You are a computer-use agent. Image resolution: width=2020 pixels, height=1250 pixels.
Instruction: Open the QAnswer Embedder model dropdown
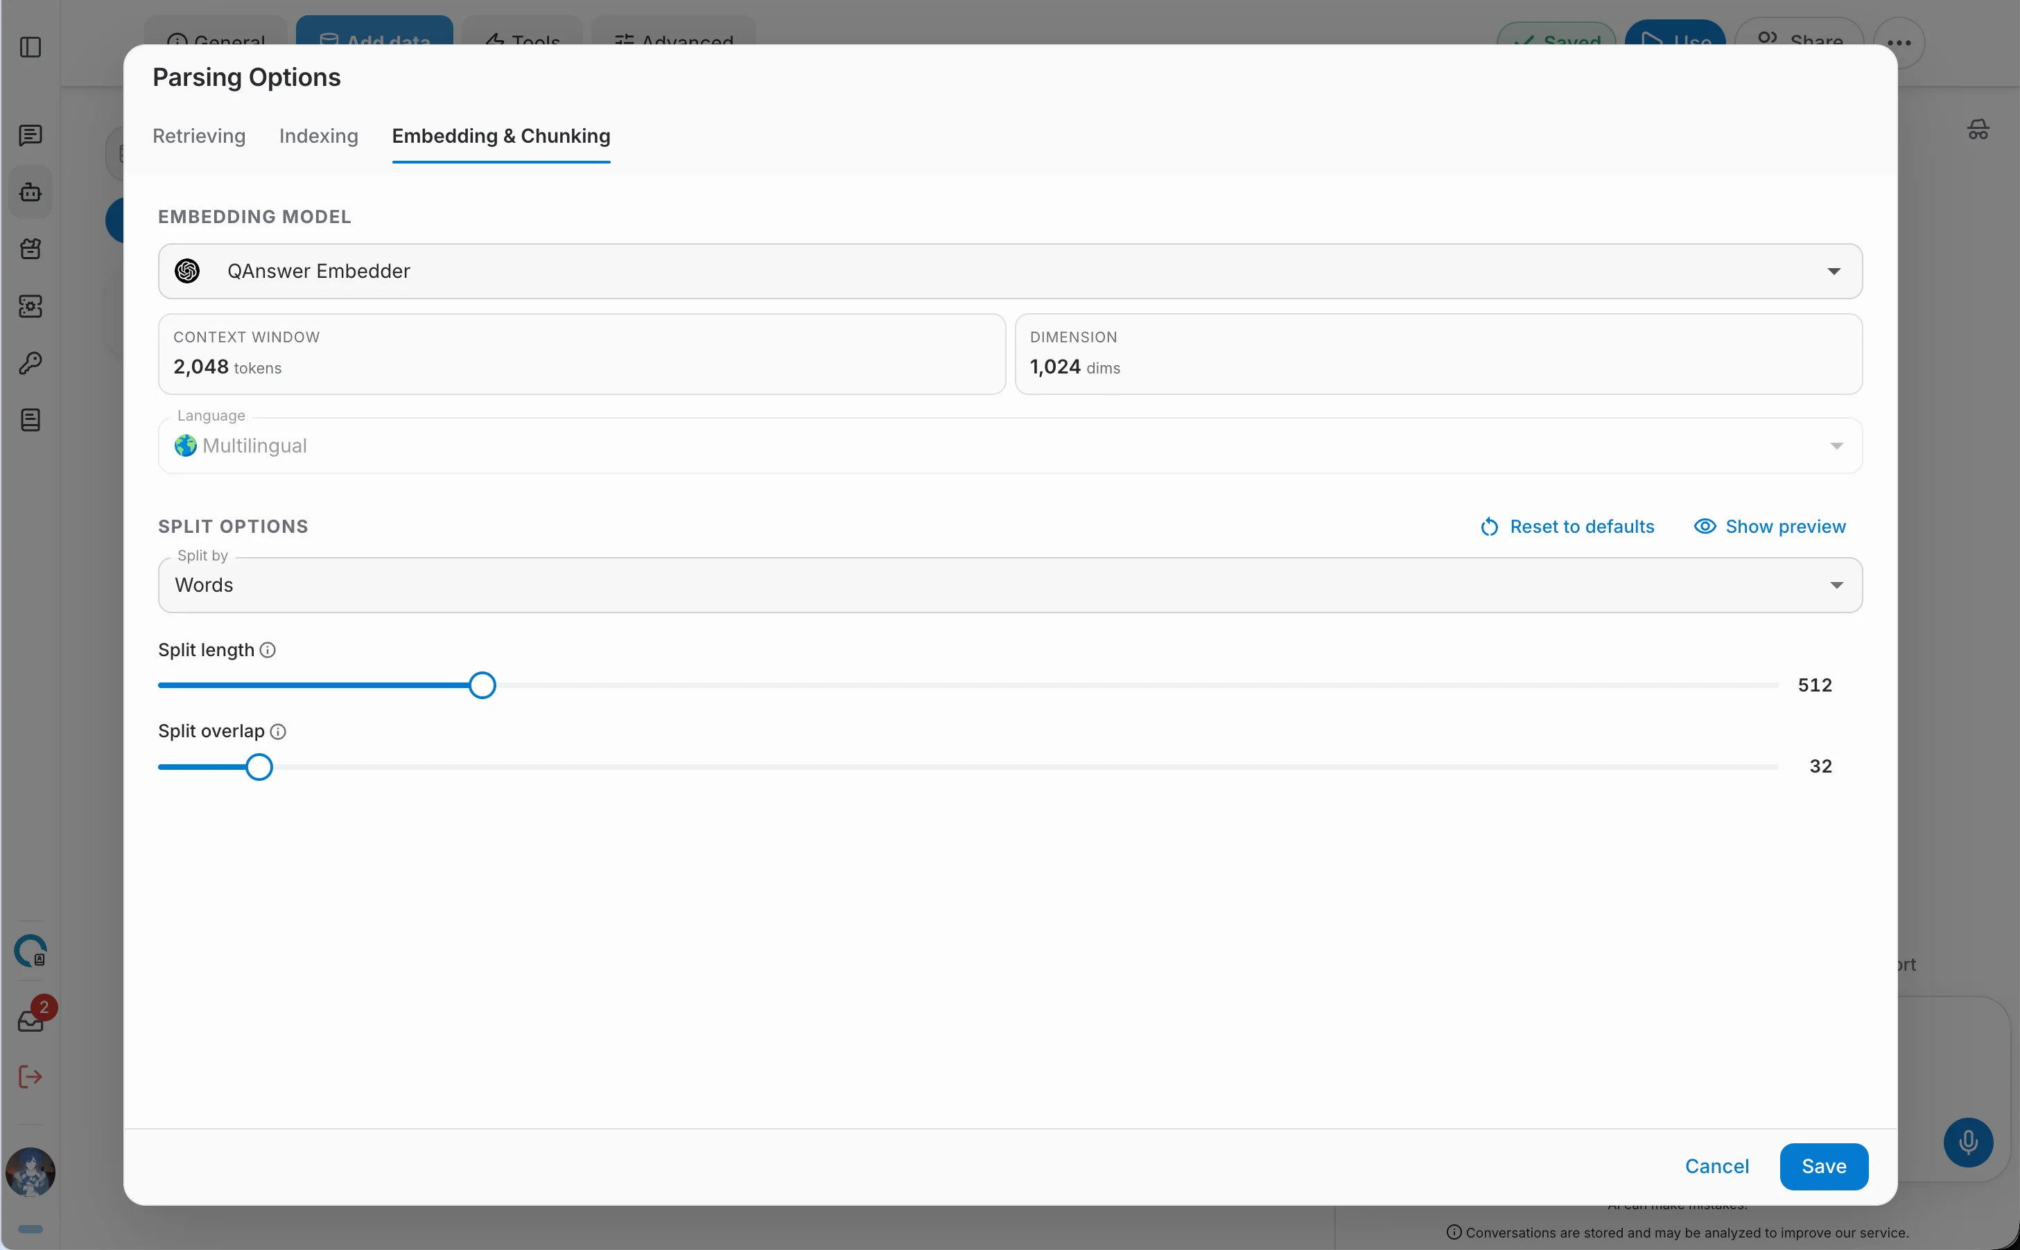[1011, 271]
